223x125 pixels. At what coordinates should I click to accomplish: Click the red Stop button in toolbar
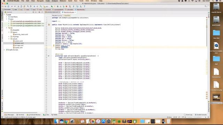point(67,6)
